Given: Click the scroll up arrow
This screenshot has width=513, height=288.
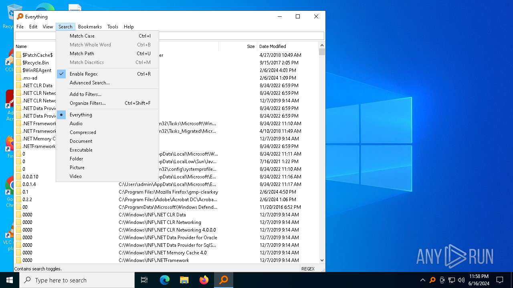Looking at the screenshot, I should pos(322,46).
